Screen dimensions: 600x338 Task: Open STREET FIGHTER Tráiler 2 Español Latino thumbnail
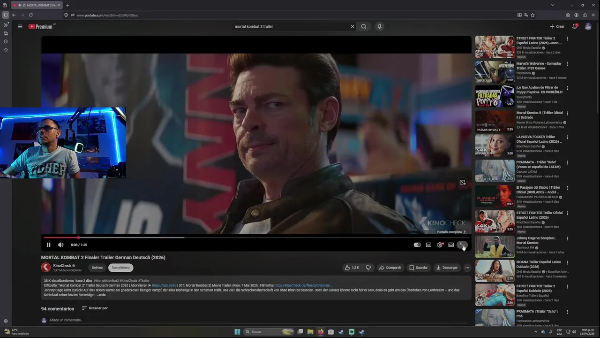pos(495,46)
